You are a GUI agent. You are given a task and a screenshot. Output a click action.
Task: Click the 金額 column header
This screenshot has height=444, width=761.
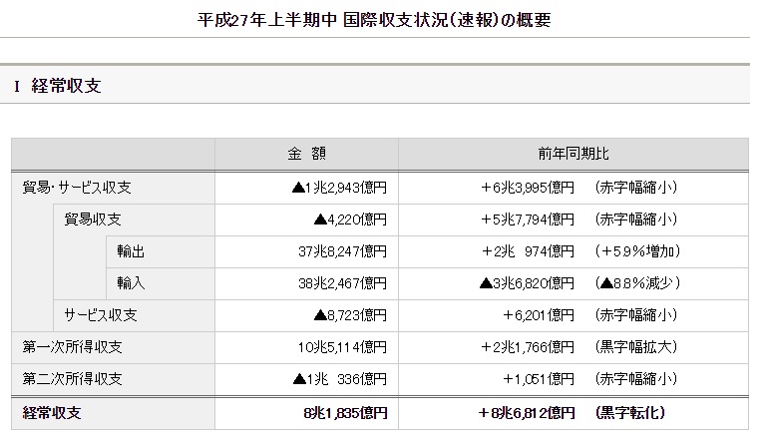click(x=307, y=154)
